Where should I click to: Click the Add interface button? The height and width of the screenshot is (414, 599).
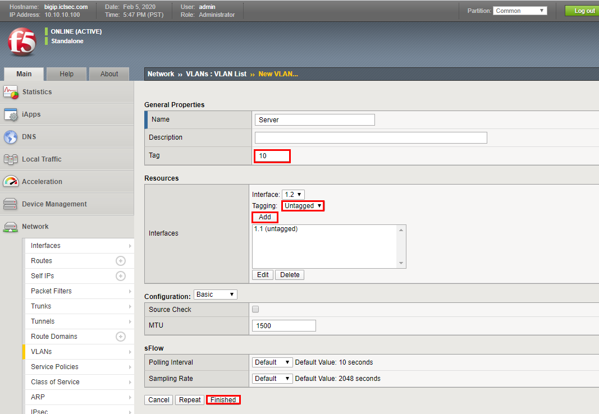click(x=265, y=217)
